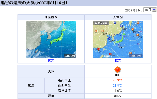Click the 湿度 row label
Viewport: 157px width, 99px height.
coord(51,96)
